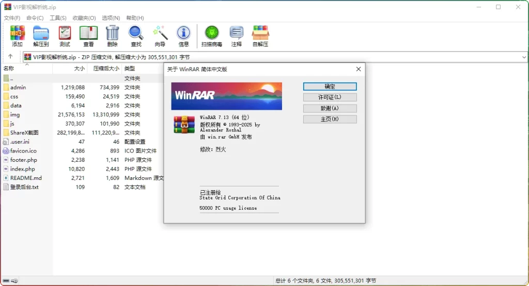Screen dimensions: 529x286
Task: Sort by Packed size (压缩后大小) header
Action: (104, 69)
